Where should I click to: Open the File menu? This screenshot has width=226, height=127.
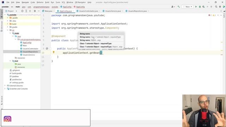coord(8,2)
